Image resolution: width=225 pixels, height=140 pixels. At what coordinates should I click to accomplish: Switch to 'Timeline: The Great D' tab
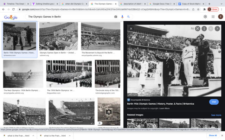point(16,4)
